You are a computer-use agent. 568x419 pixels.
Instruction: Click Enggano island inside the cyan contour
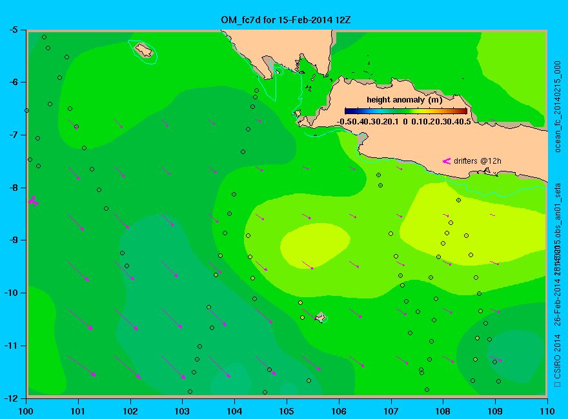(x=144, y=50)
